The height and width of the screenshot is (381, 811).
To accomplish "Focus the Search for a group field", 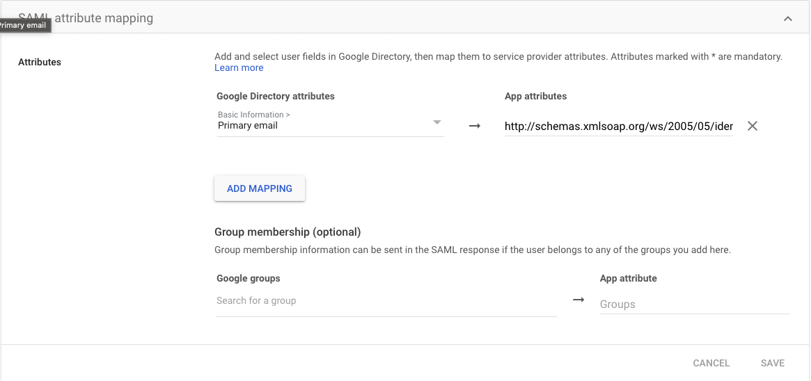I will click(387, 301).
